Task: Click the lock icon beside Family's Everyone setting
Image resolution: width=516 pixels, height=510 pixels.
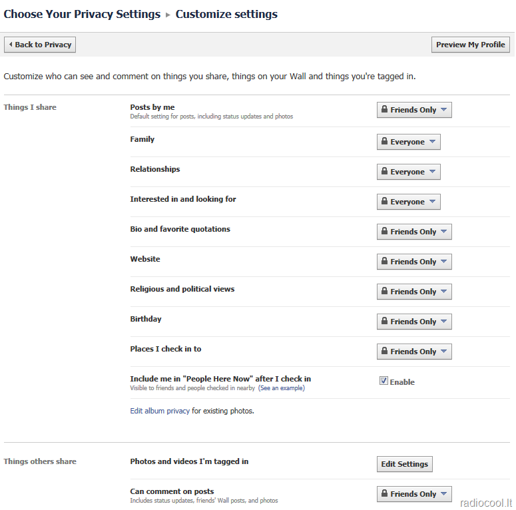Action: pos(384,141)
